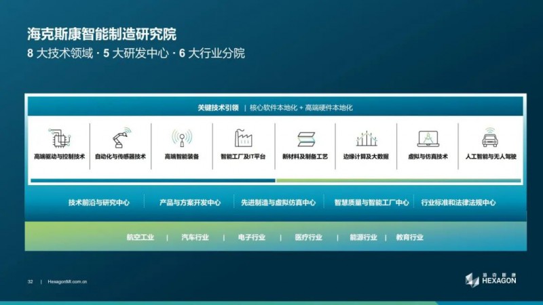The height and width of the screenshot is (305, 543).
Task: Click 能源行业 in the green band
Action: pos(363,238)
